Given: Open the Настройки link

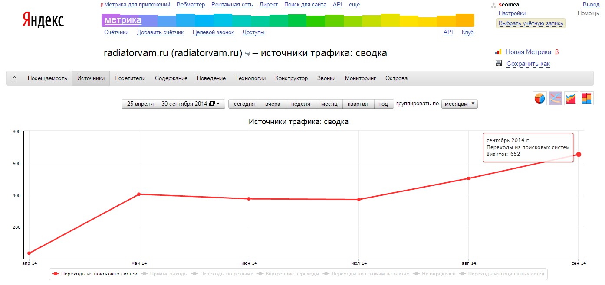Looking at the screenshot, I should (x=512, y=13).
